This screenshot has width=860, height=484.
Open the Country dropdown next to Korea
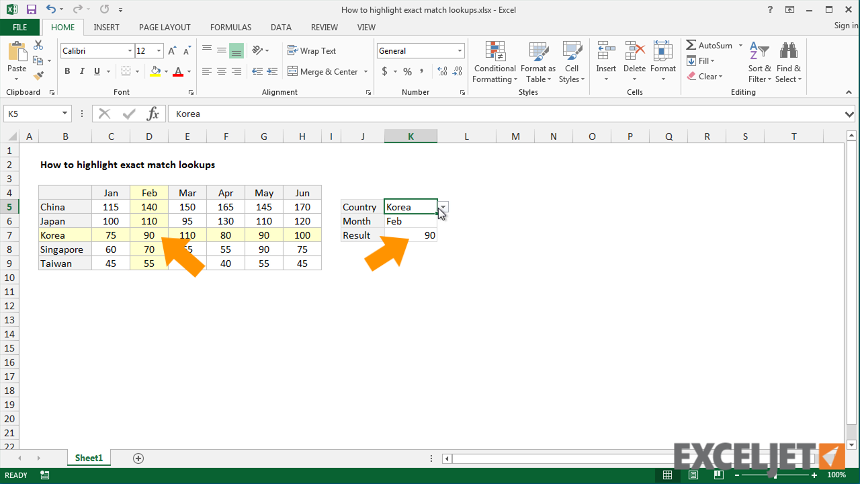tap(442, 206)
